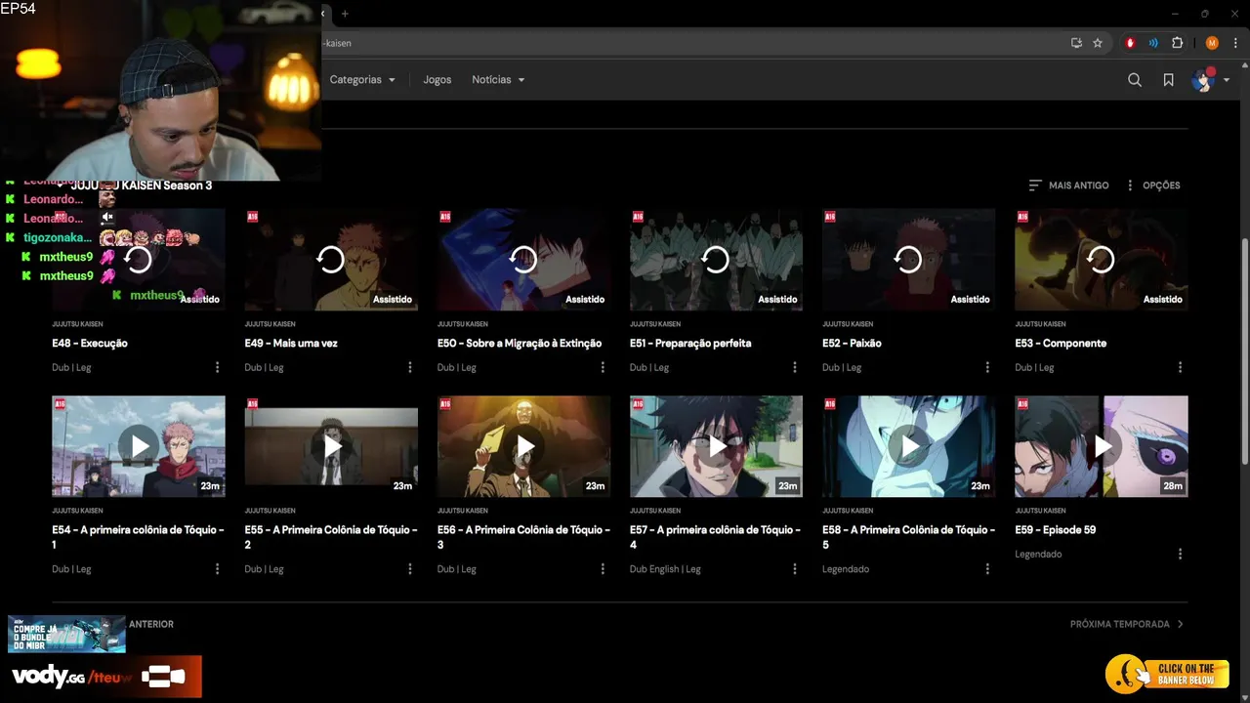Open more options for E49 - Mais uma vez
This screenshot has height=703, width=1250.
410,367
